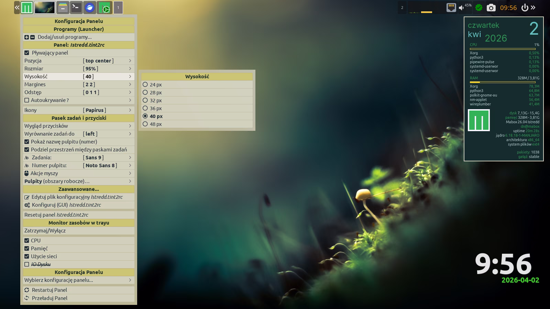Uncheck the Pływający panel checkbox
Image resolution: width=550 pixels, height=309 pixels.
[27, 53]
